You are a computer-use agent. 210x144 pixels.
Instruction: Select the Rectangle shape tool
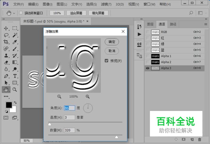click(x=15, y=83)
